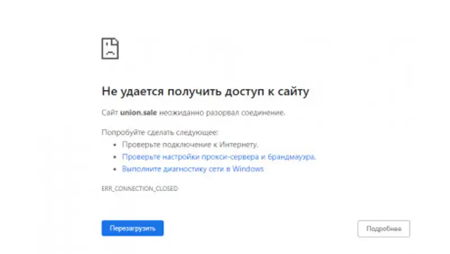The width and height of the screenshot is (450, 254).
Task: Click the bullet before the proxy settings link
Action: pyautogui.click(x=116, y=157)
